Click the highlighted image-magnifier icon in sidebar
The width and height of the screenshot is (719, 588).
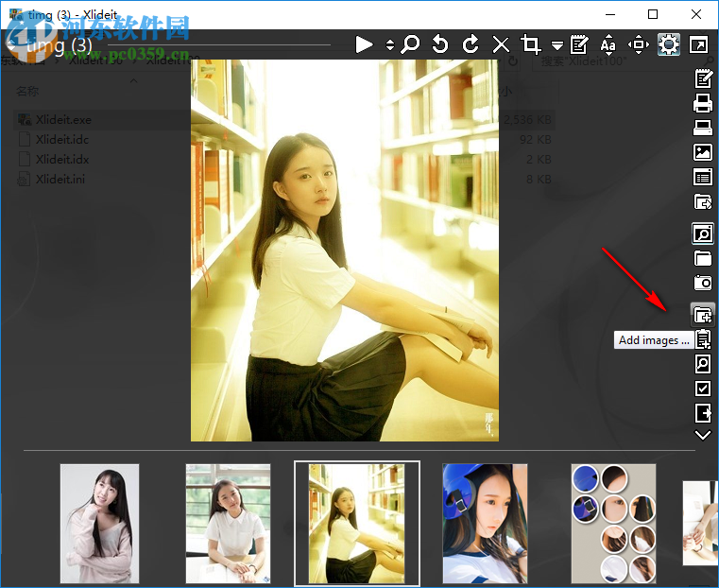pyautogui.click(x=703, y=233)
